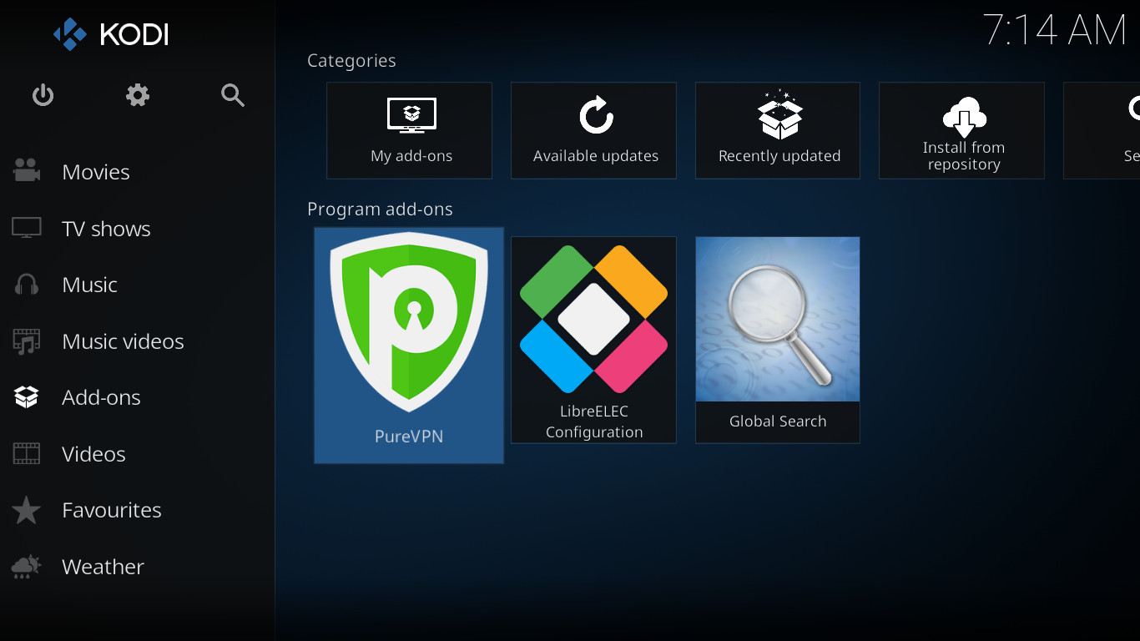This screenshot has width=1140, height=641.
Task: Select Music in the sidebar
Action: 137,285
